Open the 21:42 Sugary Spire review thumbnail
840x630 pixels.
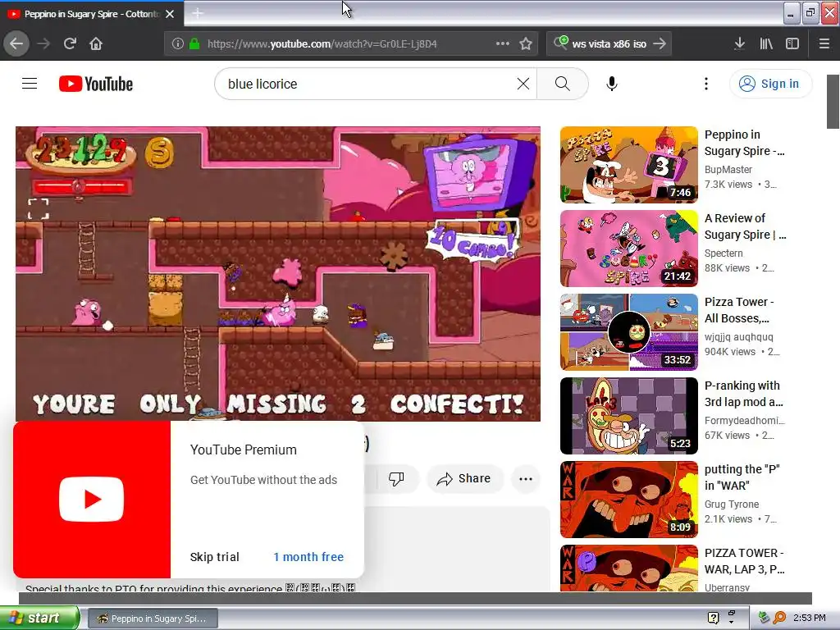coord(629,248)
